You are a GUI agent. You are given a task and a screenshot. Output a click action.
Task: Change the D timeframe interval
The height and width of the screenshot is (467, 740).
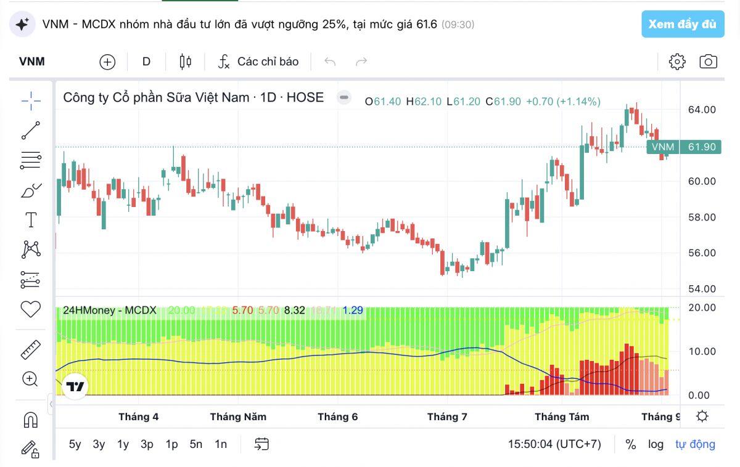click(147, 62)
